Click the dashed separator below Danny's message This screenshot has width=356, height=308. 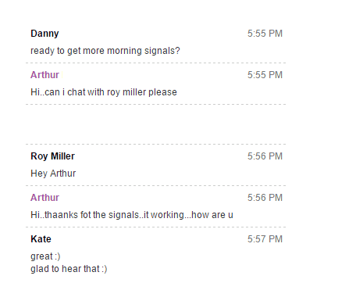click(155, 63)
